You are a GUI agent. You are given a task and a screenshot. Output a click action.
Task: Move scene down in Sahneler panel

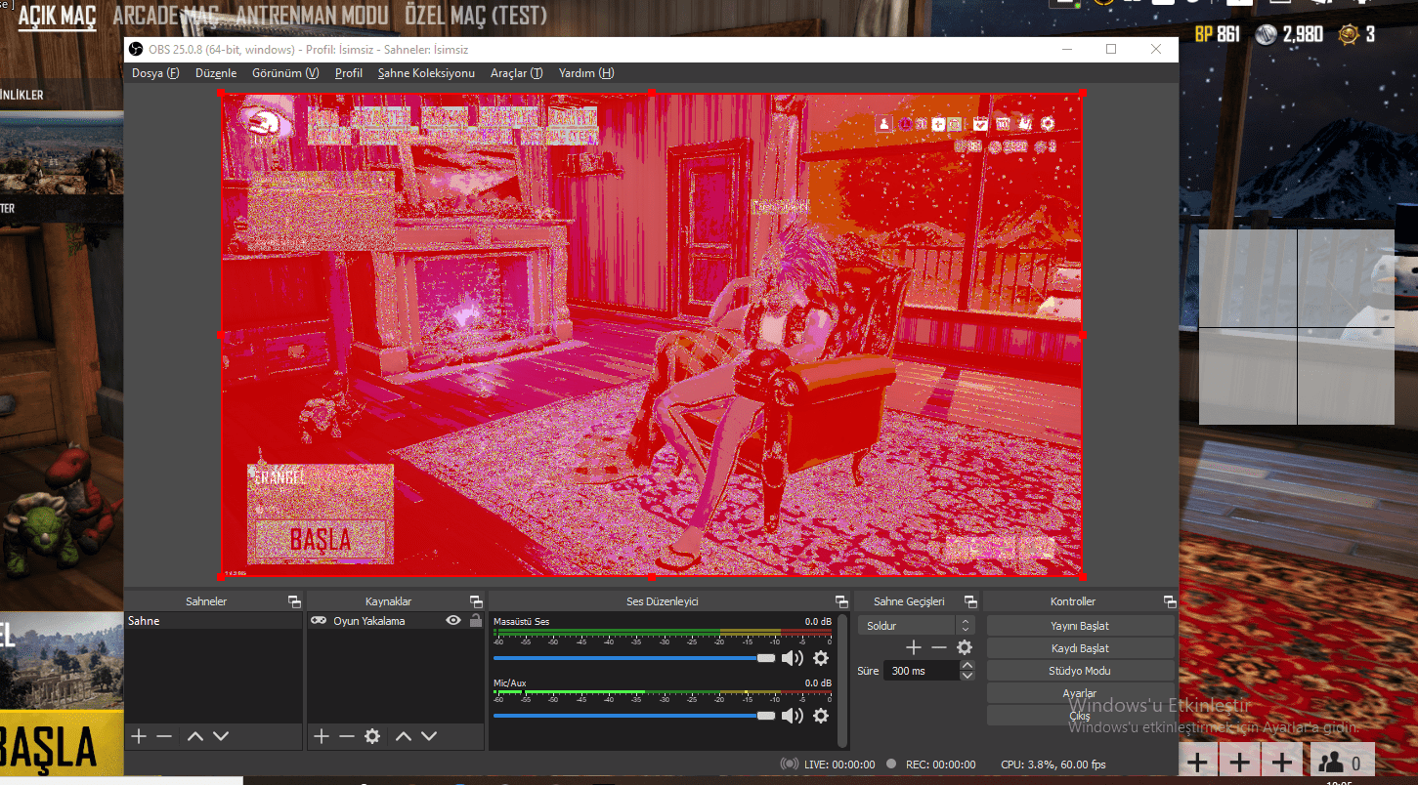pyautogui.click(x=221, y=736)
